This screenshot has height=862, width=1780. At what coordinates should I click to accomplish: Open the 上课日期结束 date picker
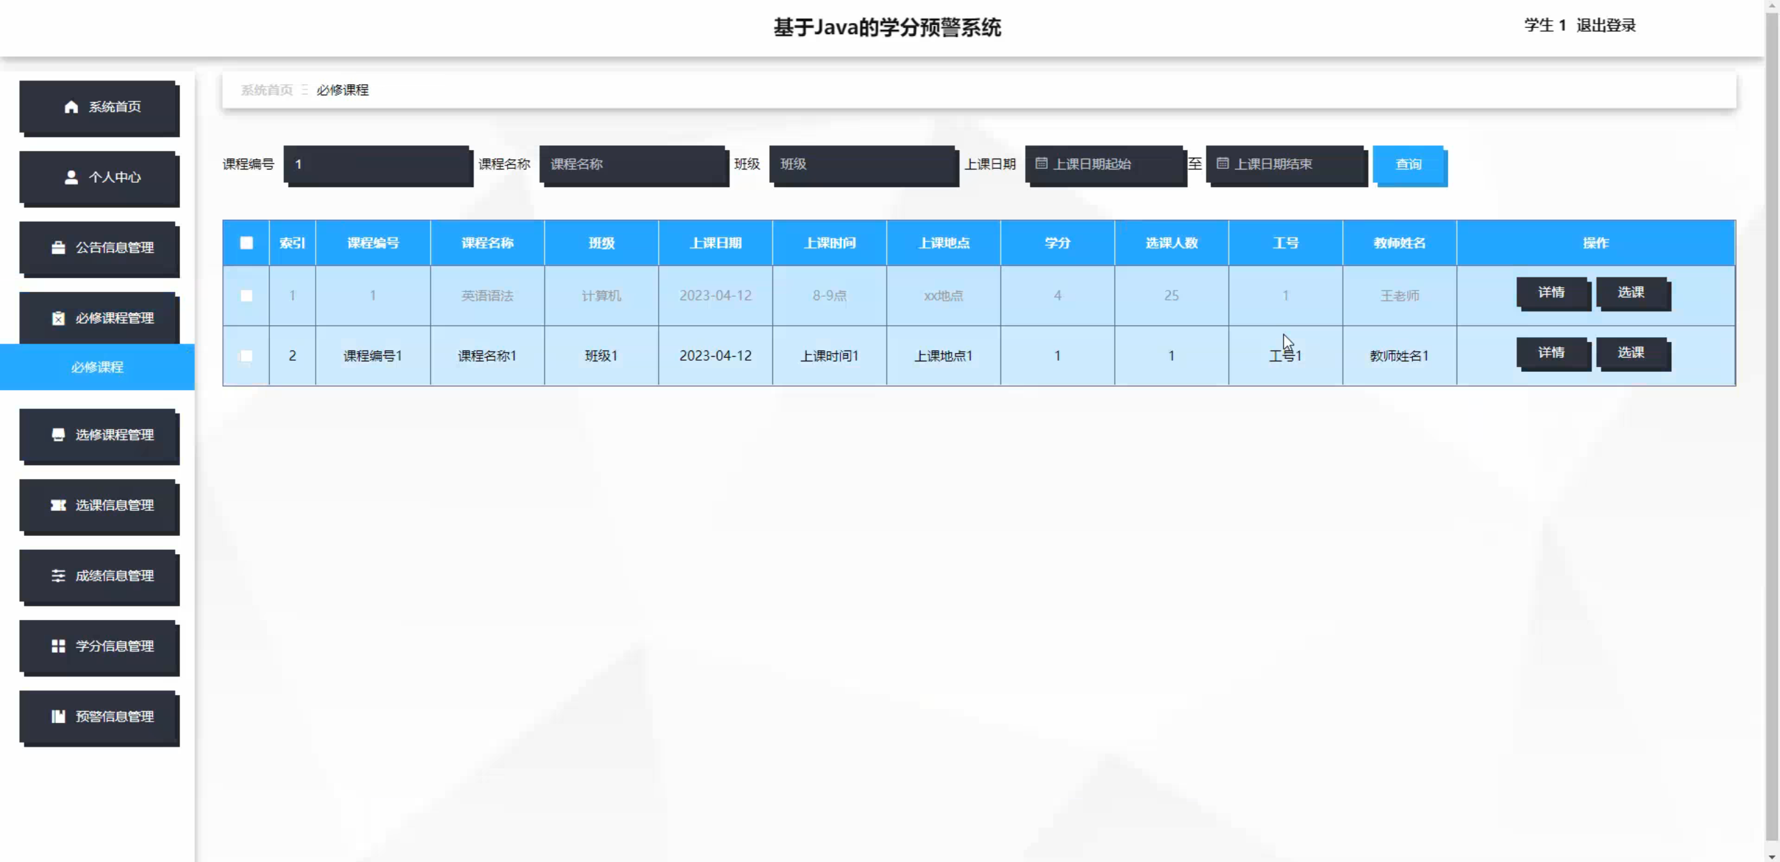1285,165
